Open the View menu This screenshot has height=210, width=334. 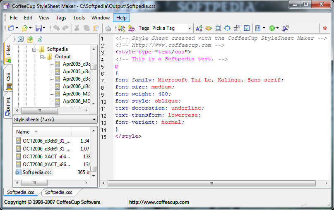(x=44, y=18)
